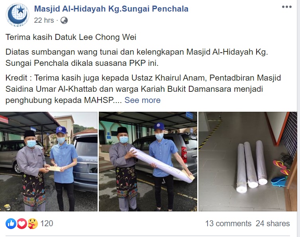Open the Masjid Al-Hidayah Kg.Sungai Penchala page

tap(111, 9)
